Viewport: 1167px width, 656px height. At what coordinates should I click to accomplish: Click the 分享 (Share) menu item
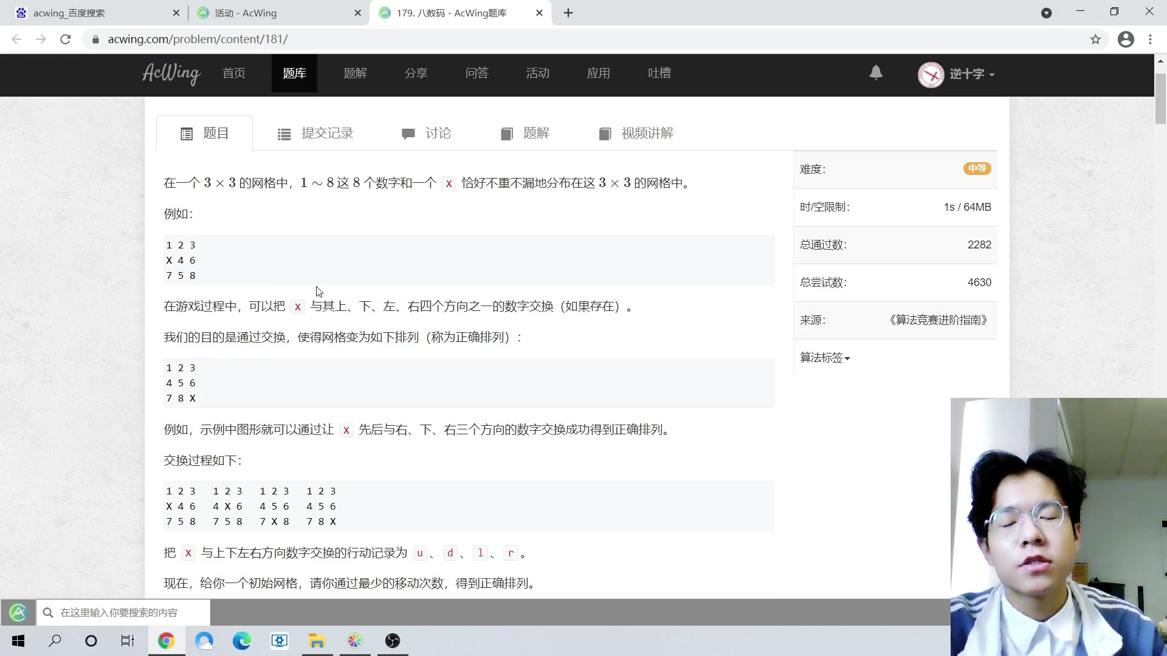coord(417,73)
